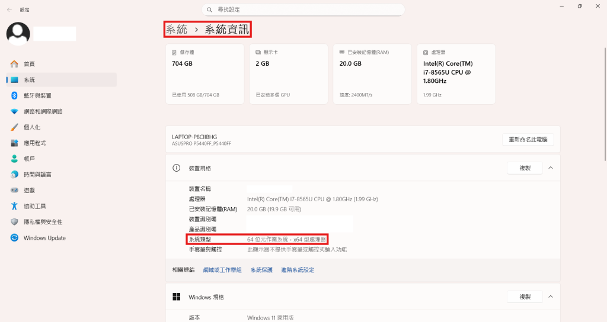Go to 應用程式 menu label

35,143
